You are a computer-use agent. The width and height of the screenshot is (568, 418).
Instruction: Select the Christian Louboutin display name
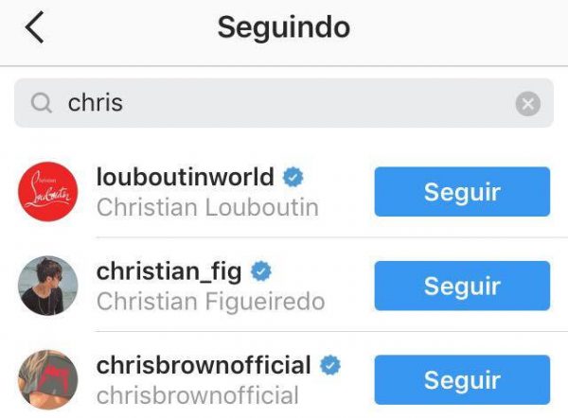207,207
